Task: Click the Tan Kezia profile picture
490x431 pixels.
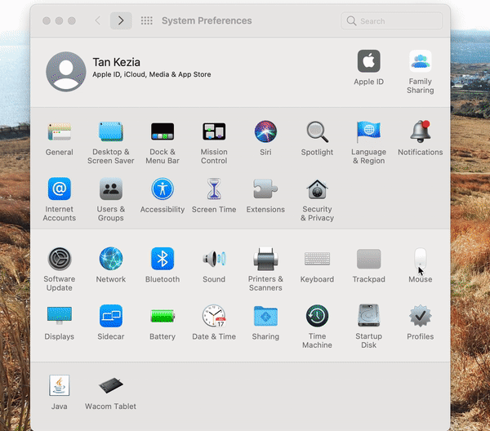Action: 66,72
